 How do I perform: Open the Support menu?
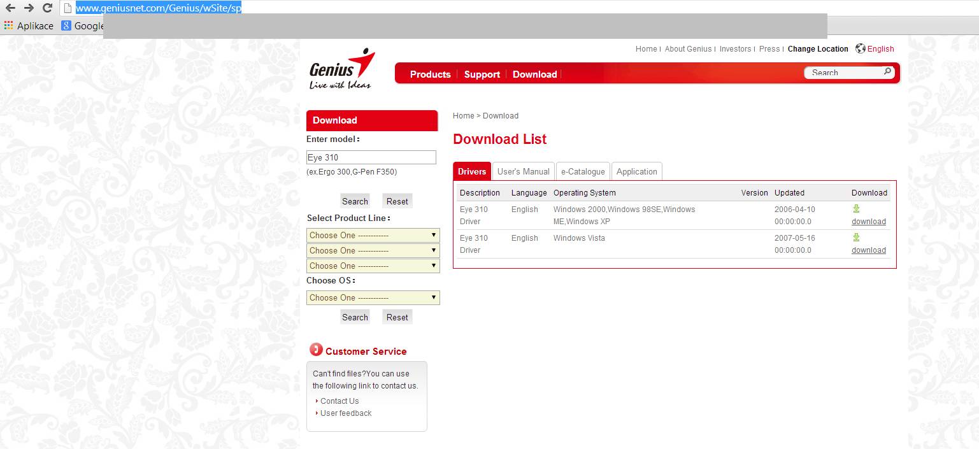click(482, 75)
